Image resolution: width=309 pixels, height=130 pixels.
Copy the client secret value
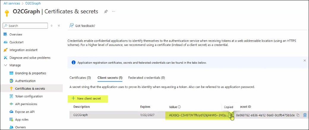pos(231,115)
